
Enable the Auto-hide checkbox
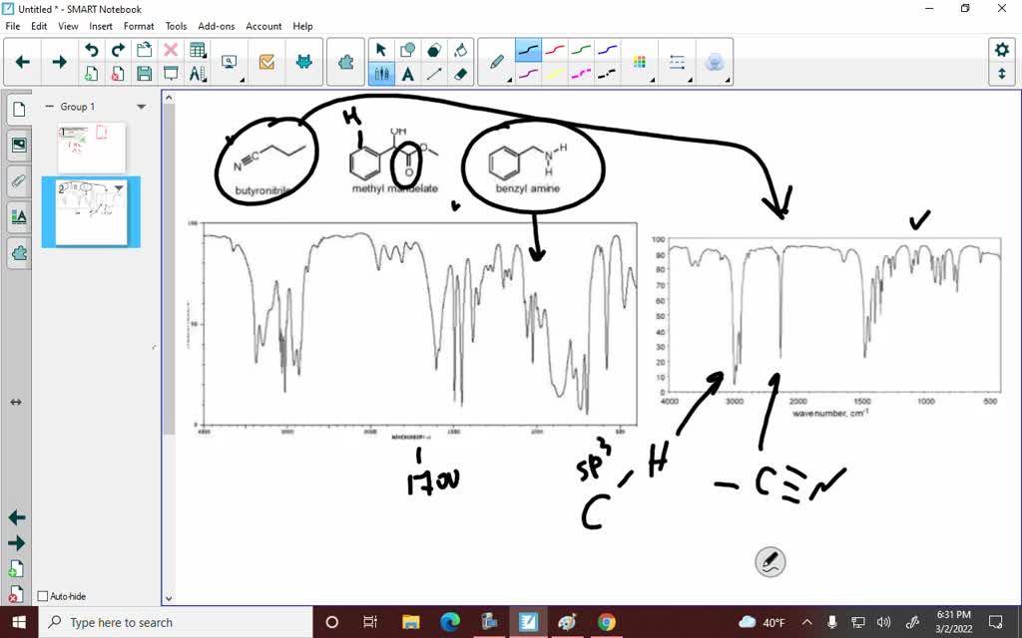point(42,595)
